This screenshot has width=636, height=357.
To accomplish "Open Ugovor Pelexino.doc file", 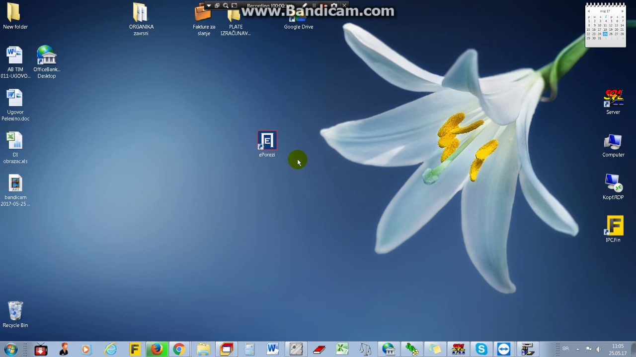I will [15, 105].
